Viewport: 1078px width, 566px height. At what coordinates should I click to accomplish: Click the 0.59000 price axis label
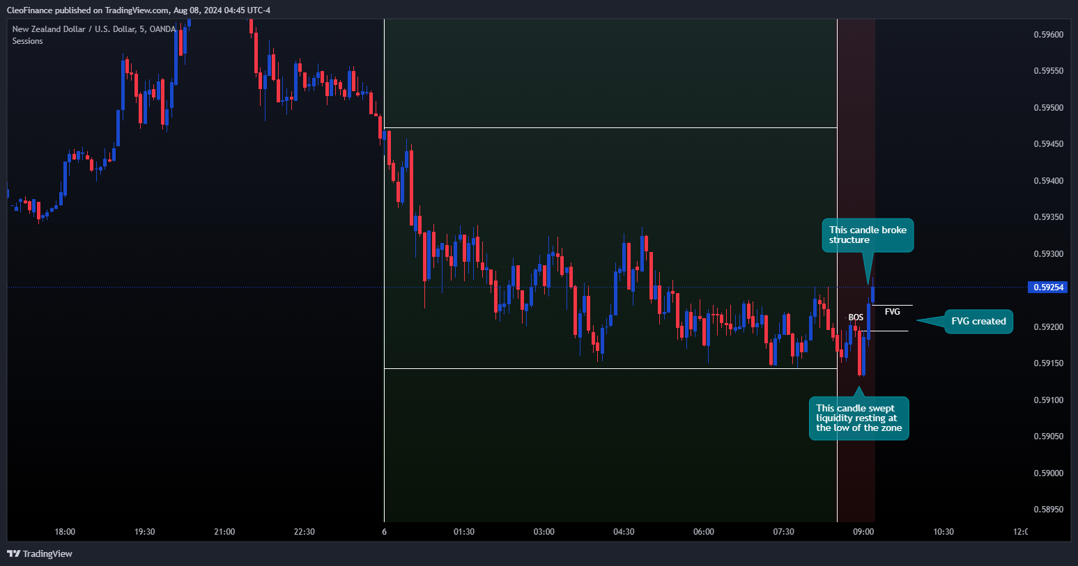[x=1048, y=473]
